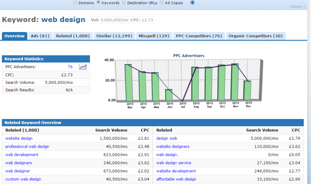Click the 76 PPC Advertisers link
Viewport: 311px width, 184px height.
[70, 67]
